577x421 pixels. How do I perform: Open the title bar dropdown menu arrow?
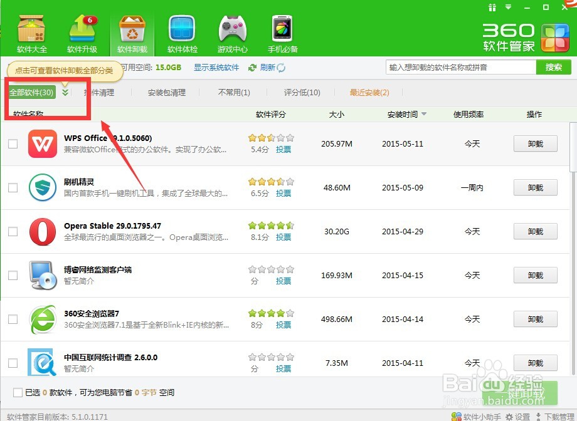pos(509,7)
